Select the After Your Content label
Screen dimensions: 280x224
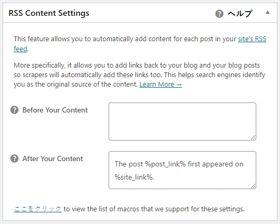[x=53, y=158]
